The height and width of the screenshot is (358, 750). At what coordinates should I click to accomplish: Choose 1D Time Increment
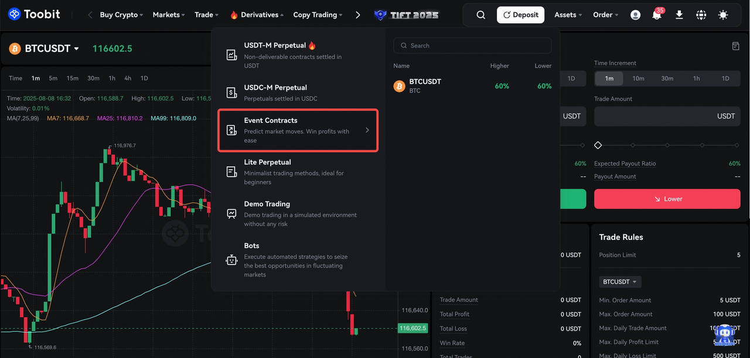pos(725,79)
